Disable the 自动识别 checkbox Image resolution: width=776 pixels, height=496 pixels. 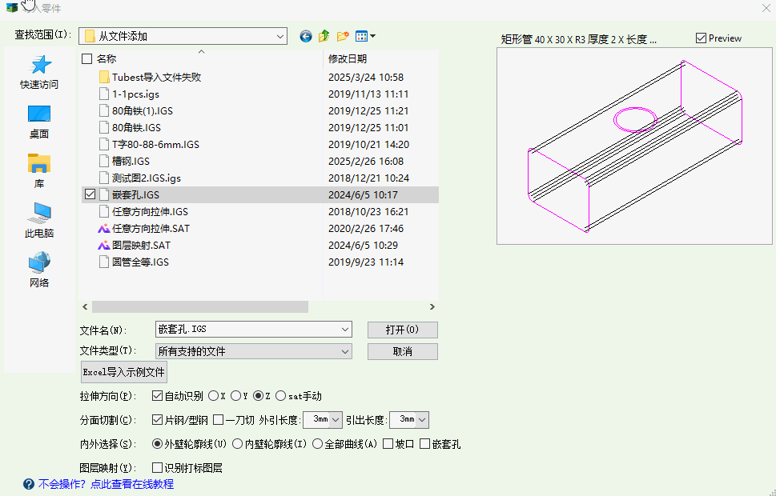158,396
